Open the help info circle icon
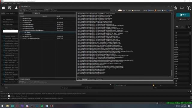This screenshot has height=108, width=192. pyautogui.click(x=188, y=8)
